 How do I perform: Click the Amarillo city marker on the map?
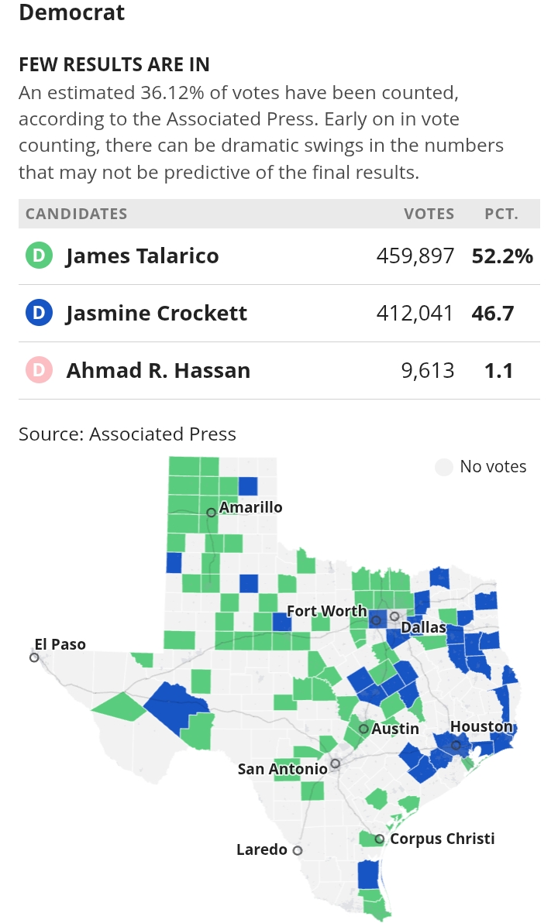[211, 513]
